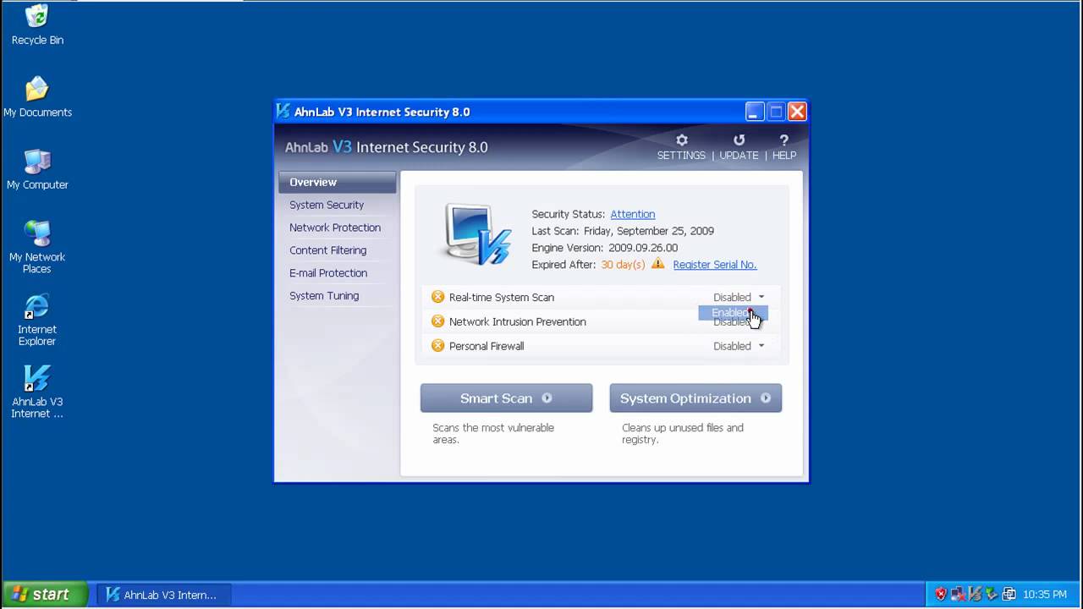Viewport: 1083px width, 609px height.
Task: Click the Windows Security Center red shield tray icon
Action: point(941,595)
